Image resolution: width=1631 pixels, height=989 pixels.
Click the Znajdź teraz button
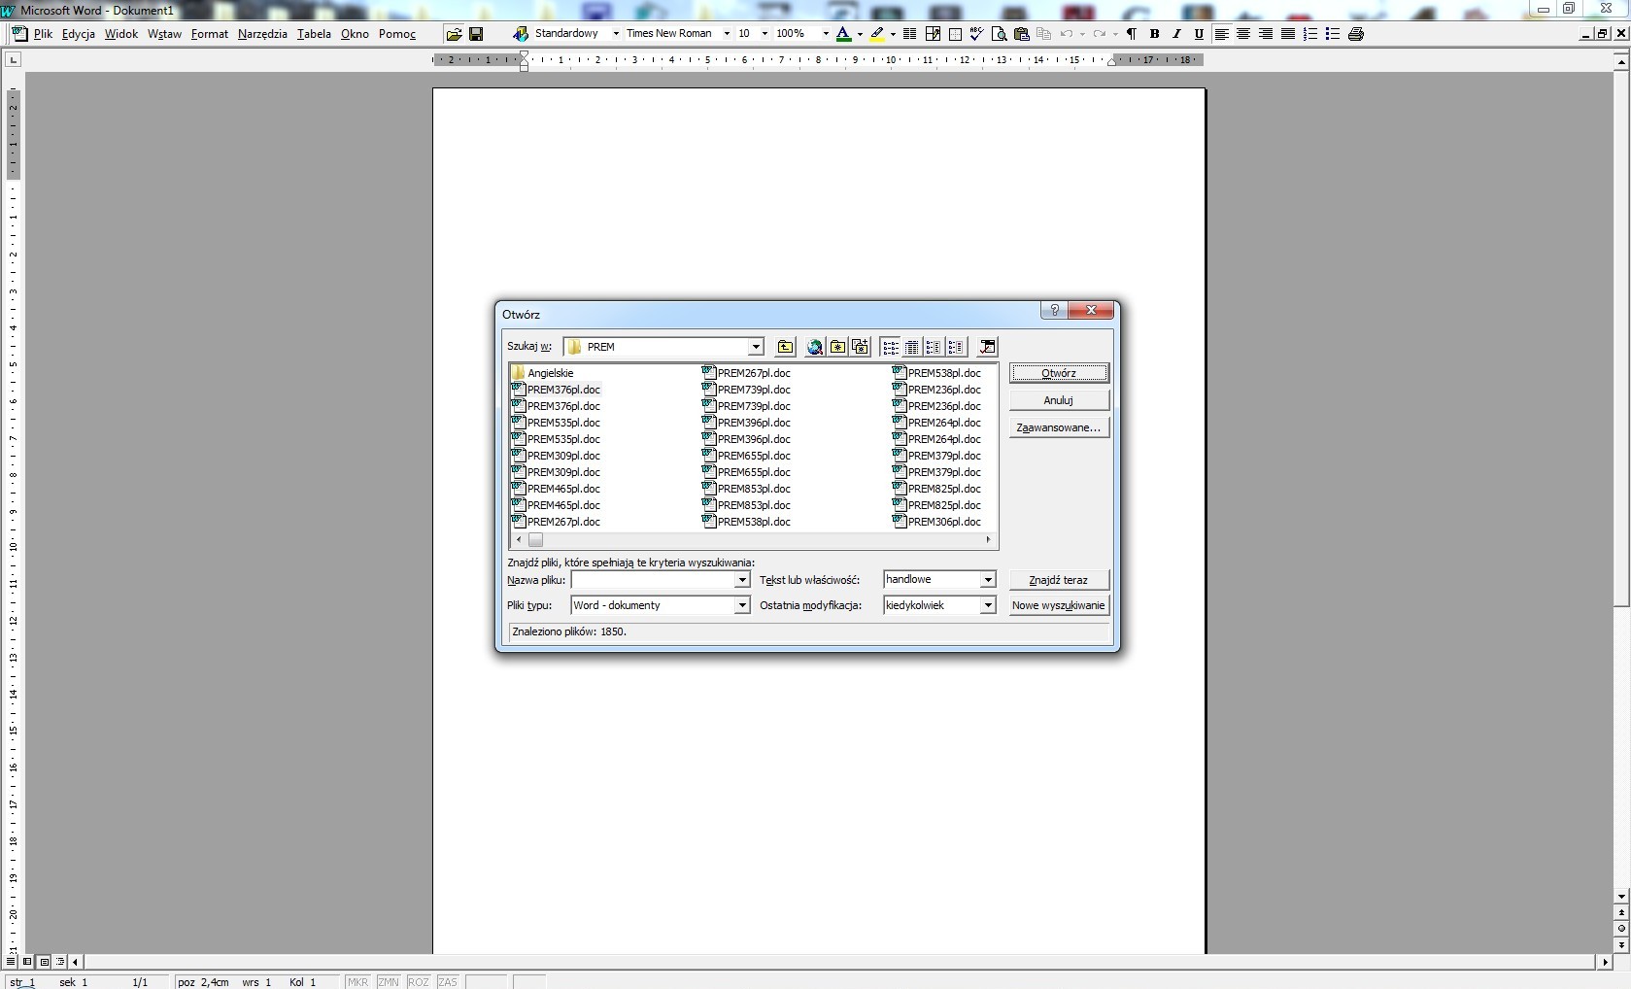click(1059, 580)
